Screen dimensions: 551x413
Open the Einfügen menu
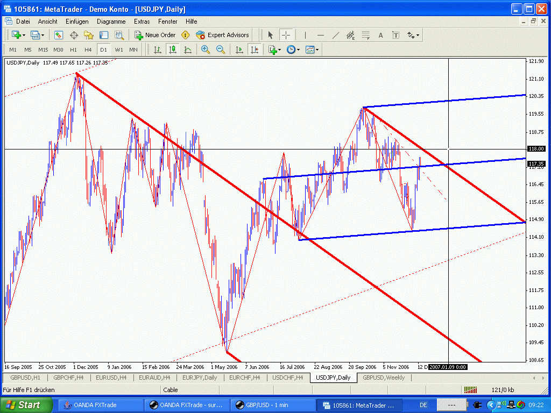click(77, 22)
